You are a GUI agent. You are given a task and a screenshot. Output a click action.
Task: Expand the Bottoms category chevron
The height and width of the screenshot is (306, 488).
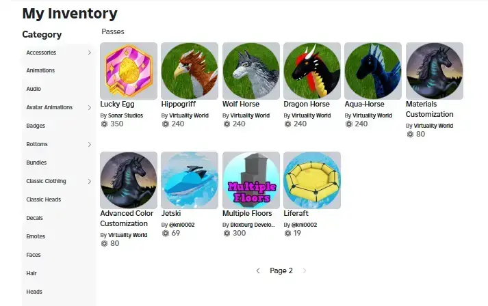click(x=90, y=144)
